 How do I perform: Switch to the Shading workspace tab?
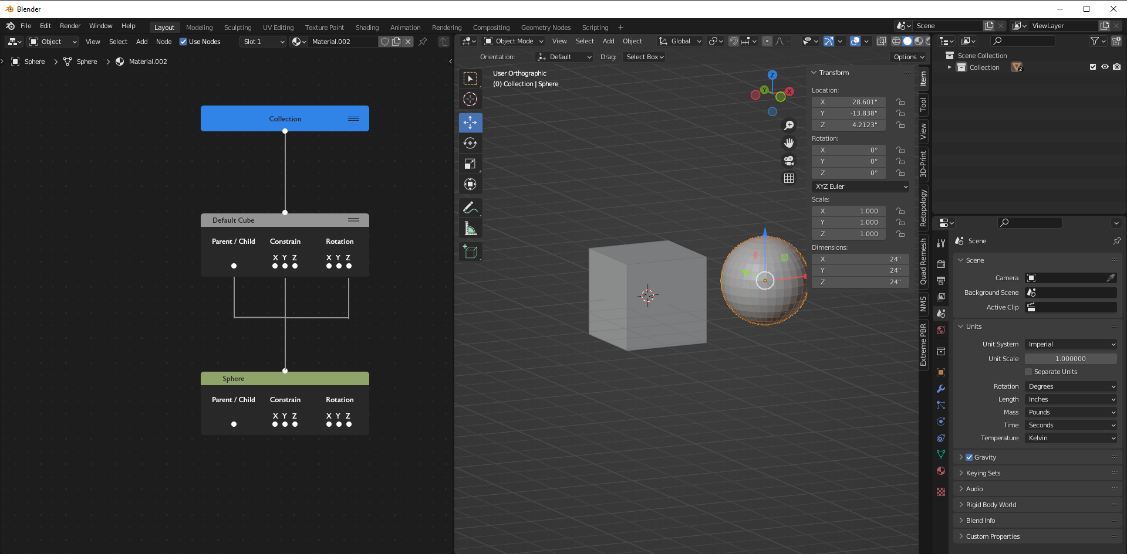click(367, 28)
